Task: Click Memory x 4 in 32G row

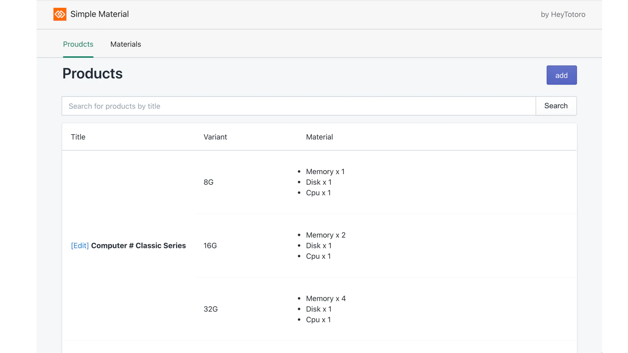Action: tap(326, 298)
